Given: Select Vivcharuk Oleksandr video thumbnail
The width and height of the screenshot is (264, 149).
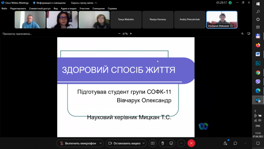Looking at the screenshot, I should [222, 20].
